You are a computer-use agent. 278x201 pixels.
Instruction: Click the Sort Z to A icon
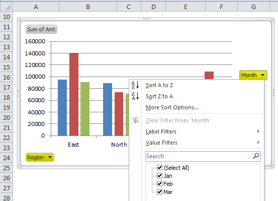click(x=135, y=96)
